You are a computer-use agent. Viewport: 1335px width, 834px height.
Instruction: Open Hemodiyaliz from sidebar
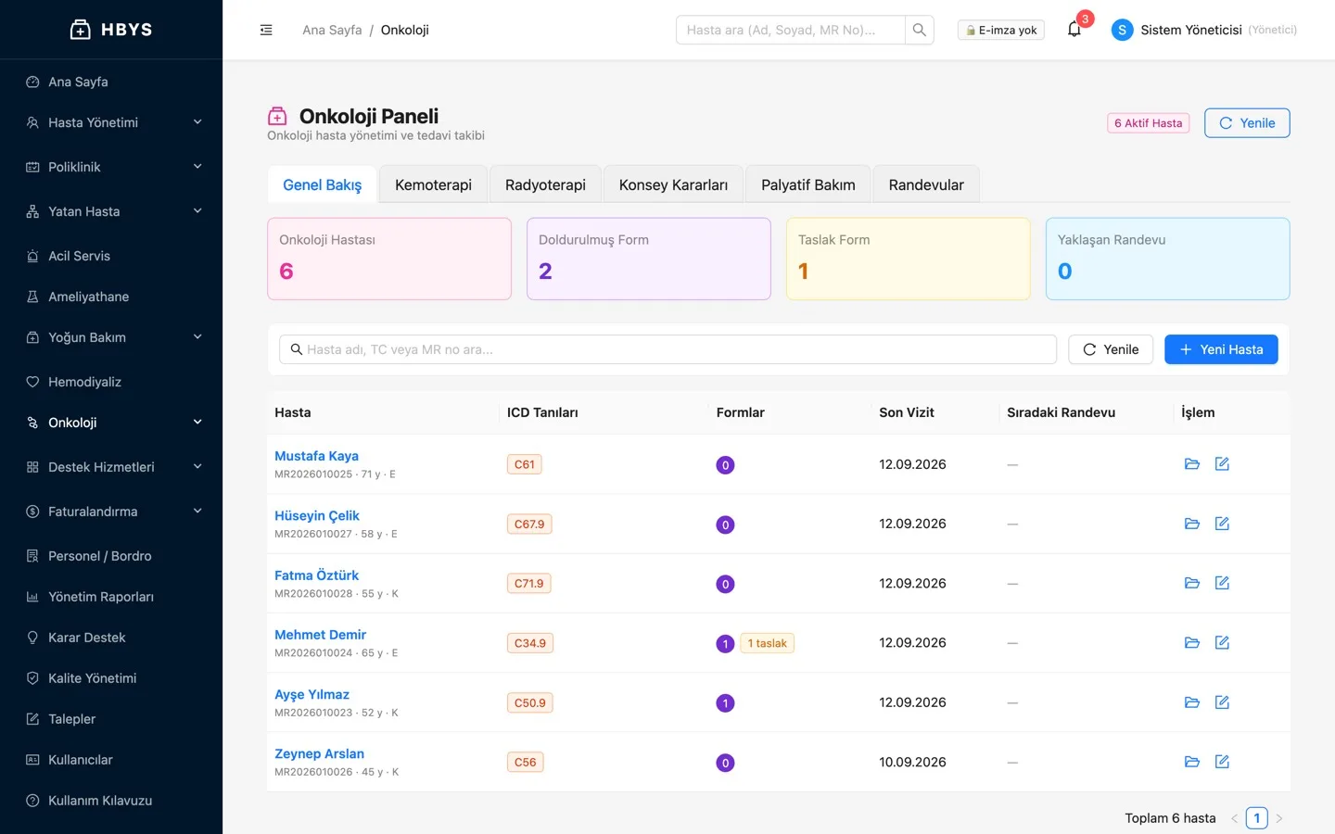point(111,382)
